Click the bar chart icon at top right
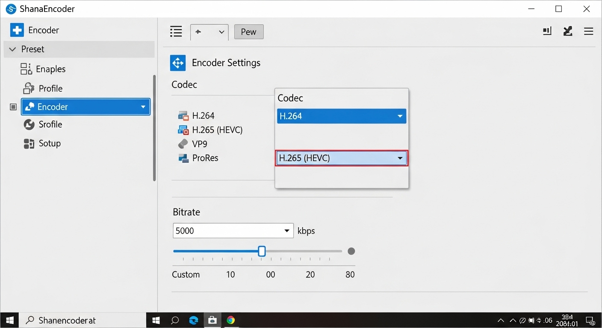602x328 pixels. pos(547,31)
